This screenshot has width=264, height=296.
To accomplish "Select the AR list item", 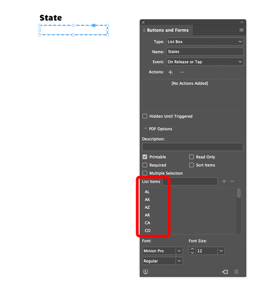I will (189, 215).
